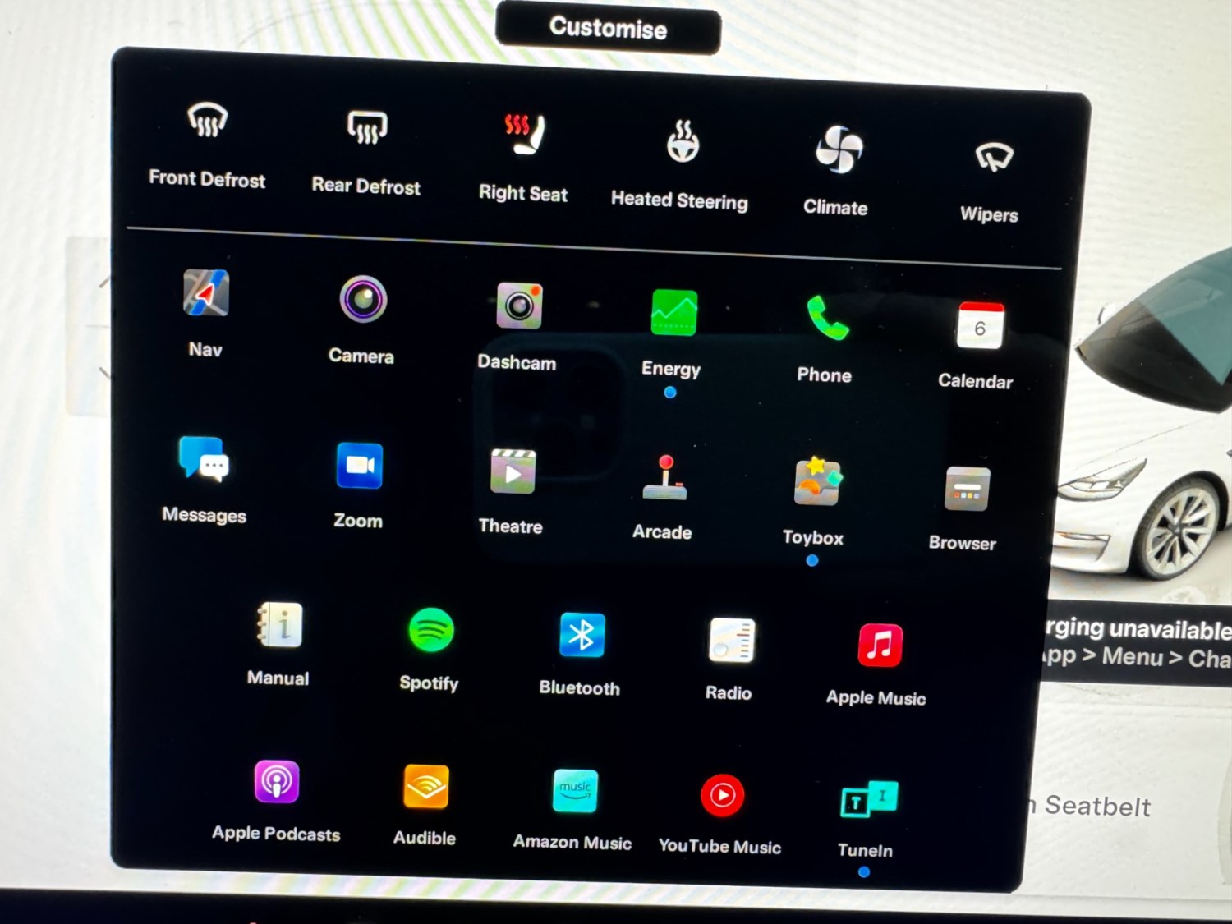Turn on Front Defrost
Screen dimensions: 1232x924
(x=207, y=122)
